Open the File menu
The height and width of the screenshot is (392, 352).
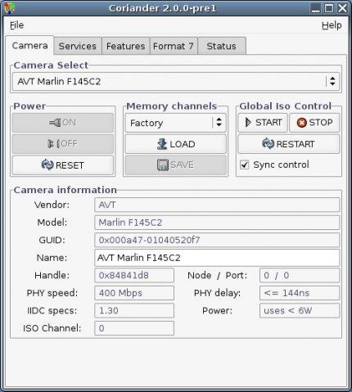[16, 25]
